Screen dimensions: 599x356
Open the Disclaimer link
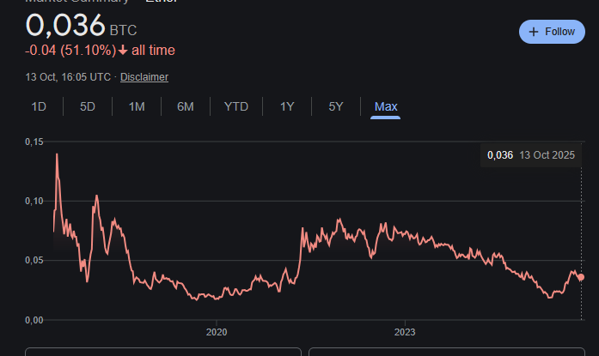pos(144,77)
